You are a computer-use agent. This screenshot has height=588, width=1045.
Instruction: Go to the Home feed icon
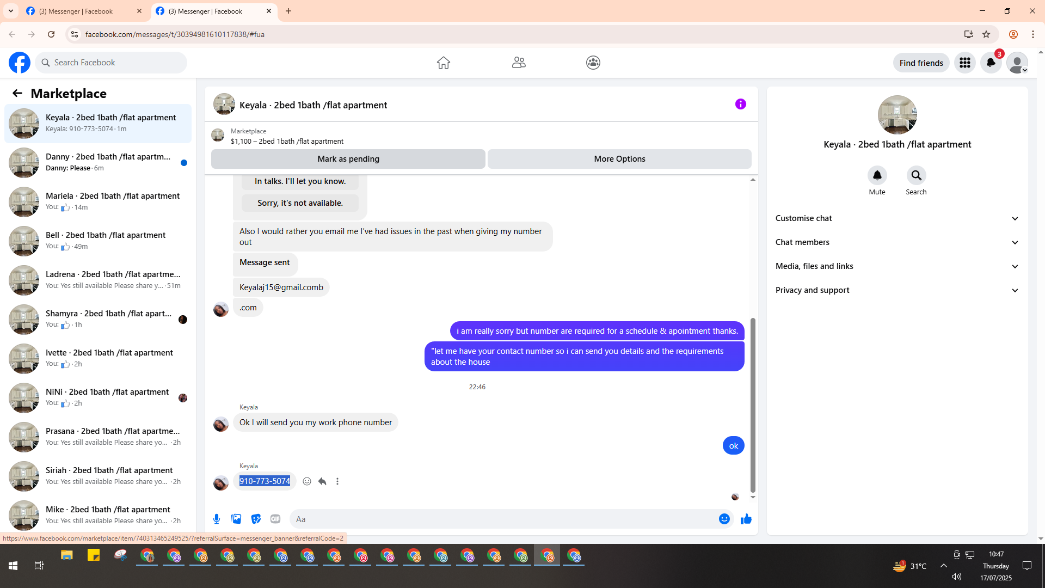[x=444, y=63]
